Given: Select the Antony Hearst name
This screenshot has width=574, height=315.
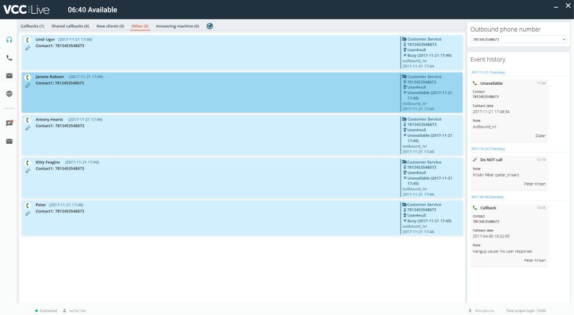Looking at the screenshot, I should point(49,119).
